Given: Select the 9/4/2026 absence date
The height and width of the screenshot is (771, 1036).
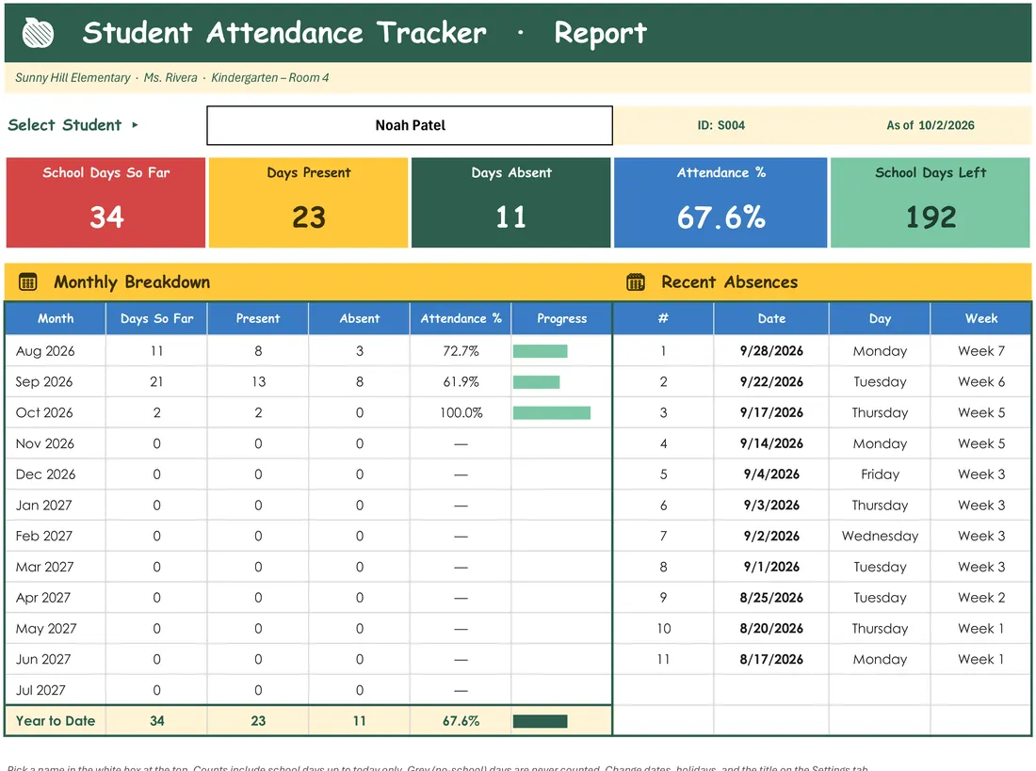Looking at the screenshot, I should point(771,474).
